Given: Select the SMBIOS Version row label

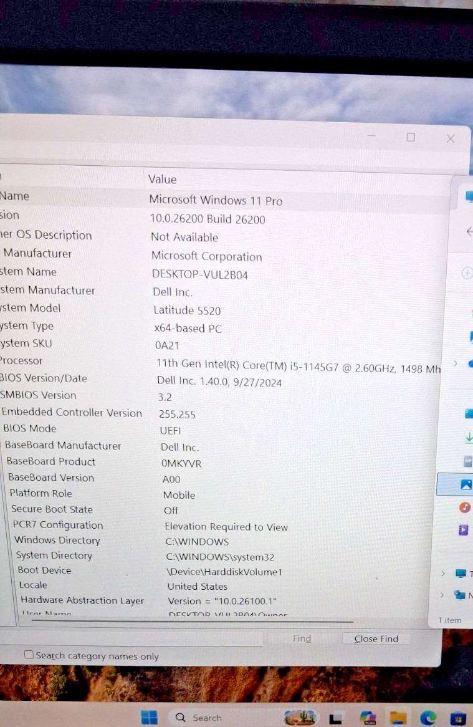Looking at the screenshot, I should [38, 395].
